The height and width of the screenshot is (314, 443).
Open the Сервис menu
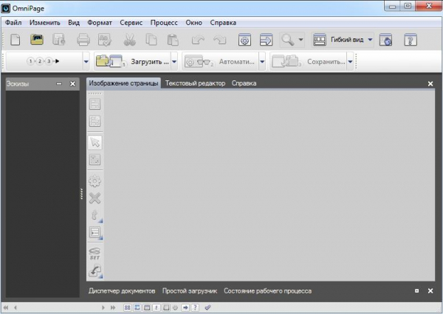pyautogui.click(x=131, y=23)
